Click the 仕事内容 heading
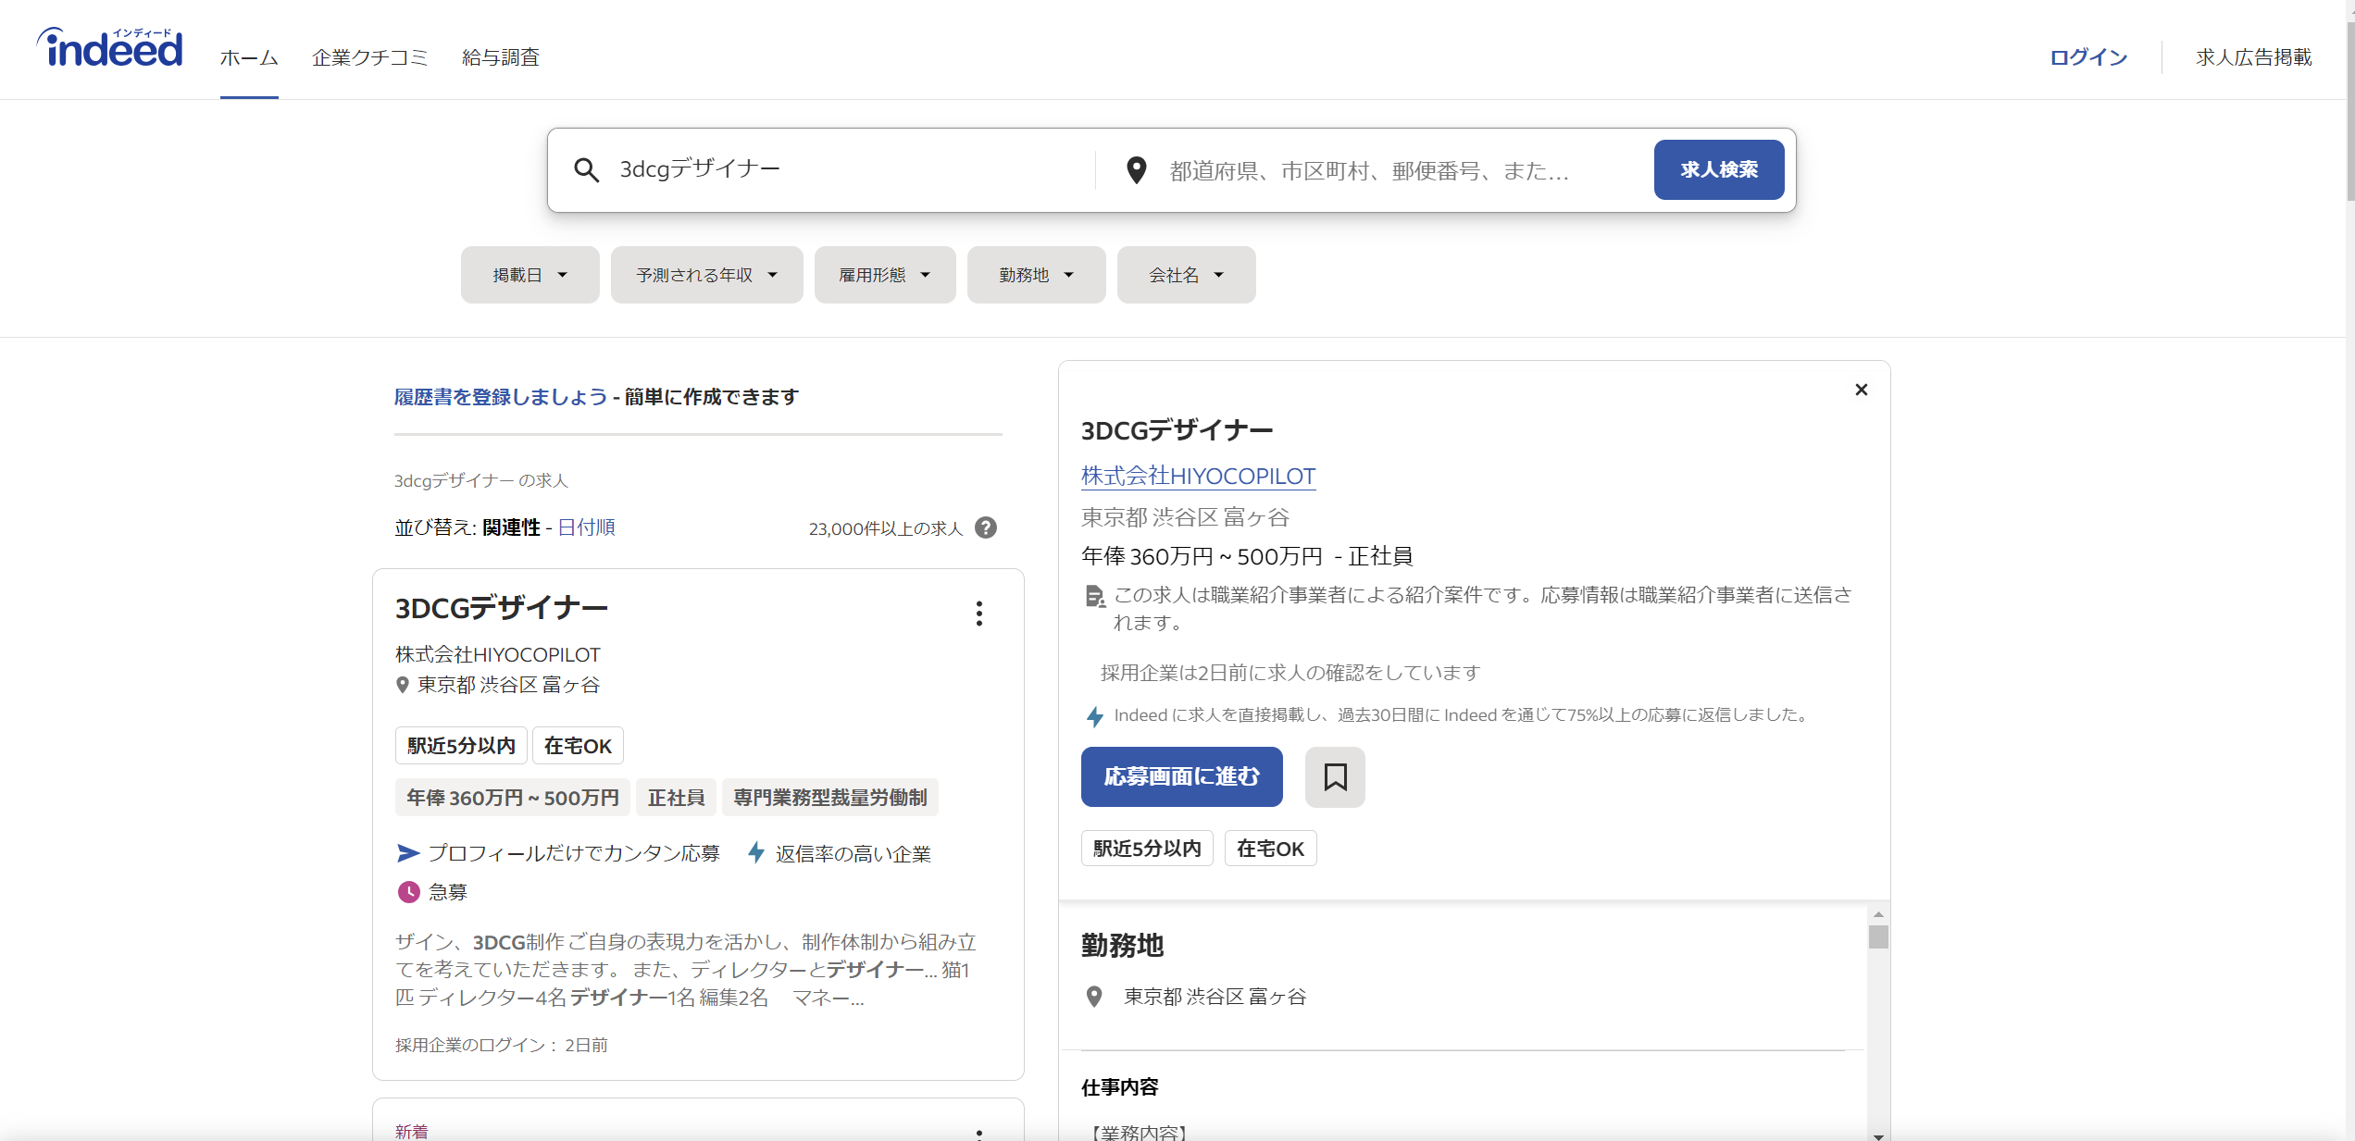The width and height of the screenshot is (2355, 1141). pos(1120,1087)
